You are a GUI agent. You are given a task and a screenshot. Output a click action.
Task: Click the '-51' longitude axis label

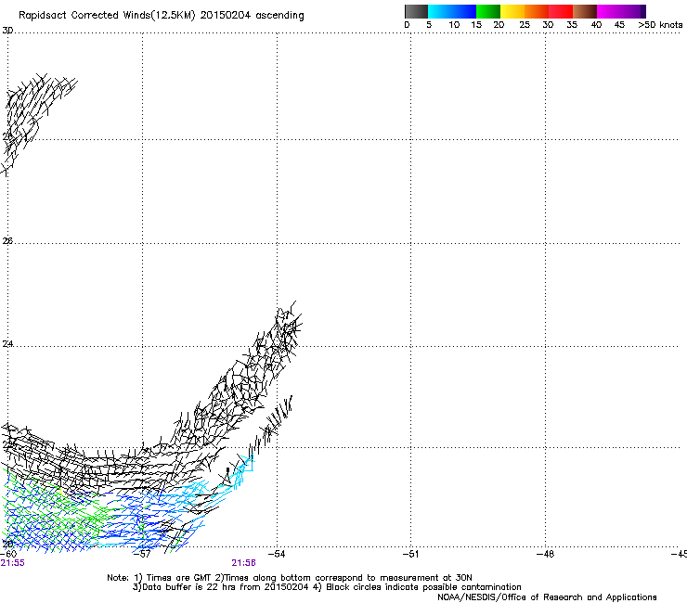point(410,554)
